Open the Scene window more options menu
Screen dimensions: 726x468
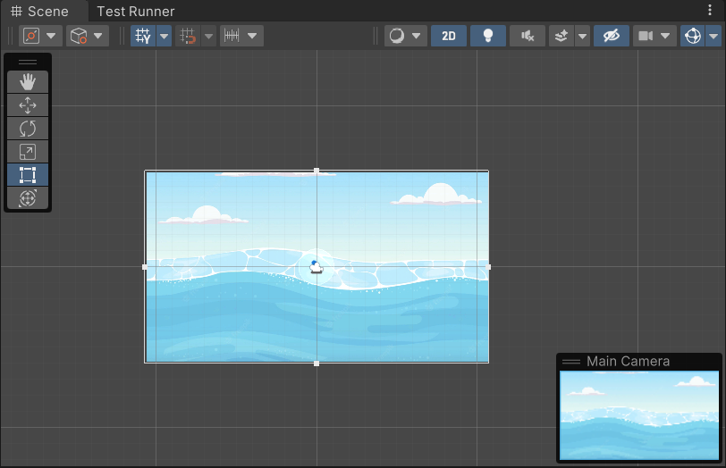tap(711, 11)
